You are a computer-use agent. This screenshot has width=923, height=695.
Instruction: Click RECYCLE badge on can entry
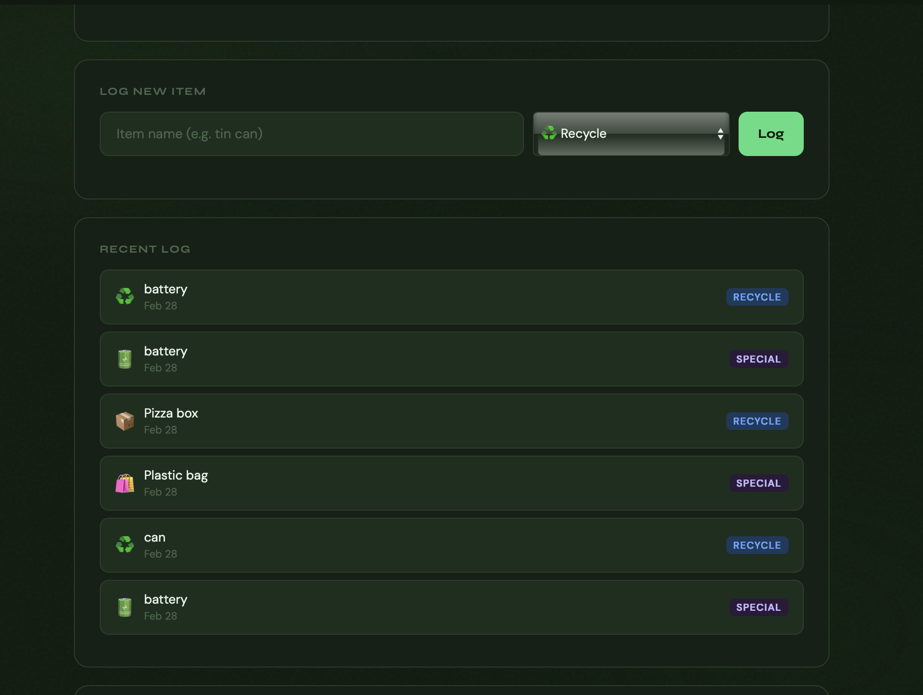coord(756,545)
